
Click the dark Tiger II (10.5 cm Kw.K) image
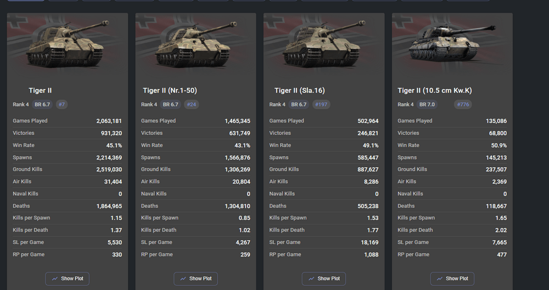coord(452,43)
